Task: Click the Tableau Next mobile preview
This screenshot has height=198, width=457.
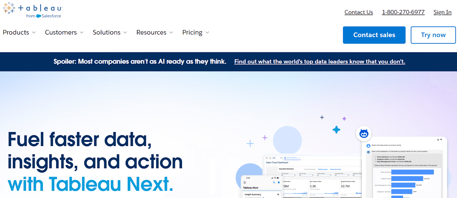Action: 262,187
